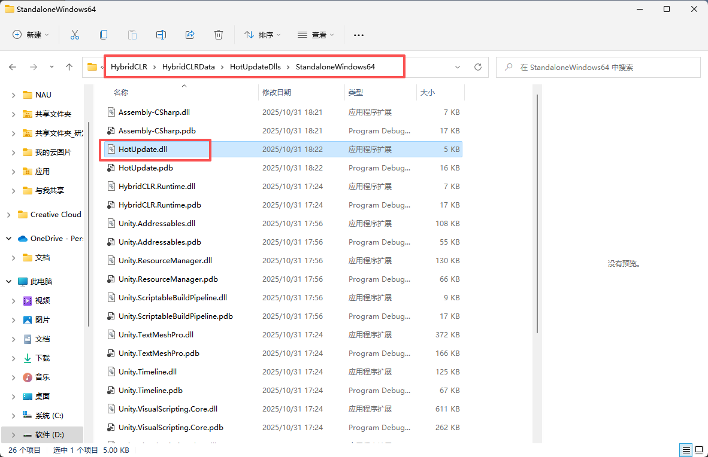Viewport: 708px width, 457px height.
Task: Switch to details view icon in status bar
Action: click(x=686, y=450)
